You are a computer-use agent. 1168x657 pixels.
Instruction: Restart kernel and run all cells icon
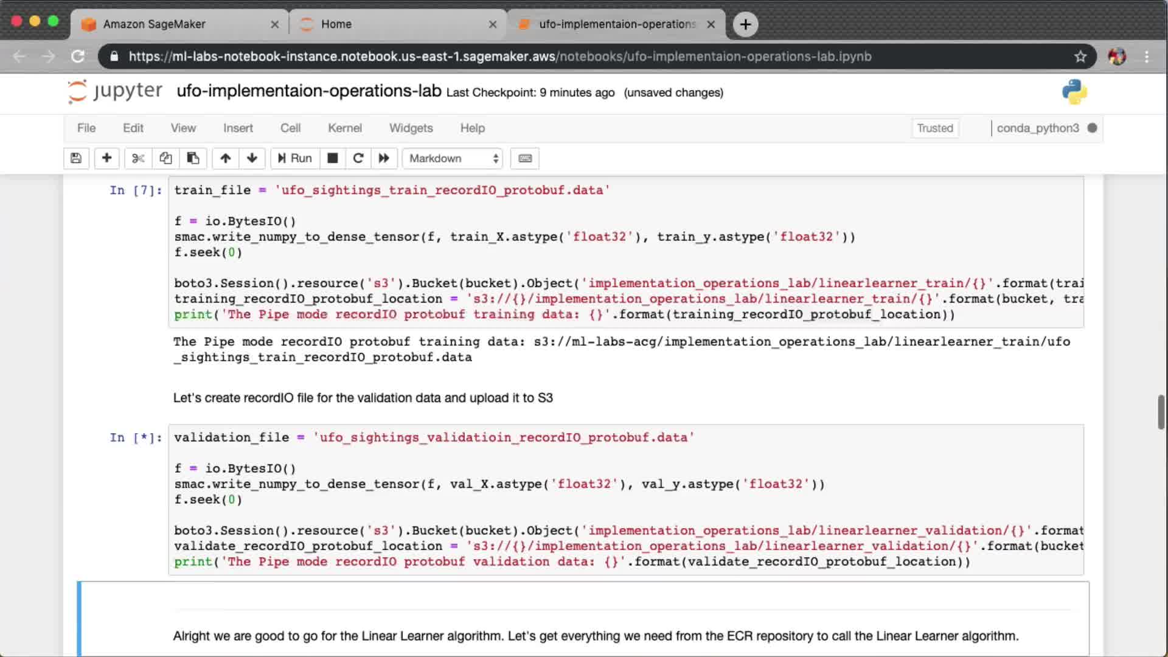tap(384, 158)
